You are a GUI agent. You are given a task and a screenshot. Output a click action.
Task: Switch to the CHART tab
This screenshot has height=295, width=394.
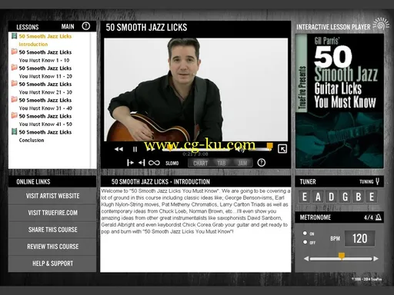[x=200, y=163]
